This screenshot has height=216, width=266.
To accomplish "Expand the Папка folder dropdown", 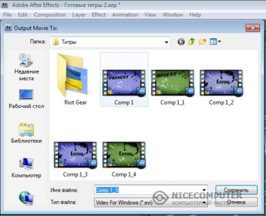I will coord(166,42).
